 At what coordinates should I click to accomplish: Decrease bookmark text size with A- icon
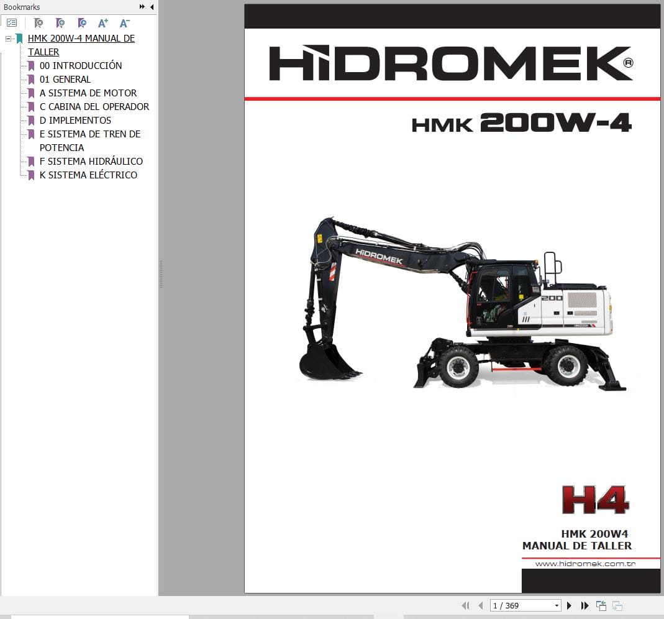(x=124, y=22)
